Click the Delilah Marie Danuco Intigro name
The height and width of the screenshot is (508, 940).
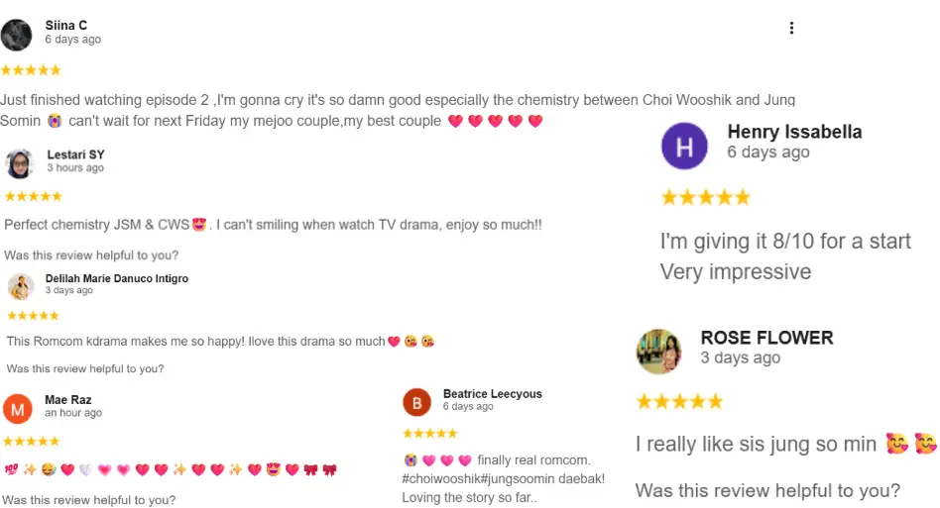coord(117,278)
